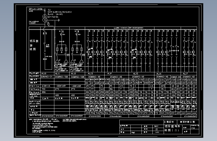Select the DOMINO-48 cell under AL17

coord(189,77)
